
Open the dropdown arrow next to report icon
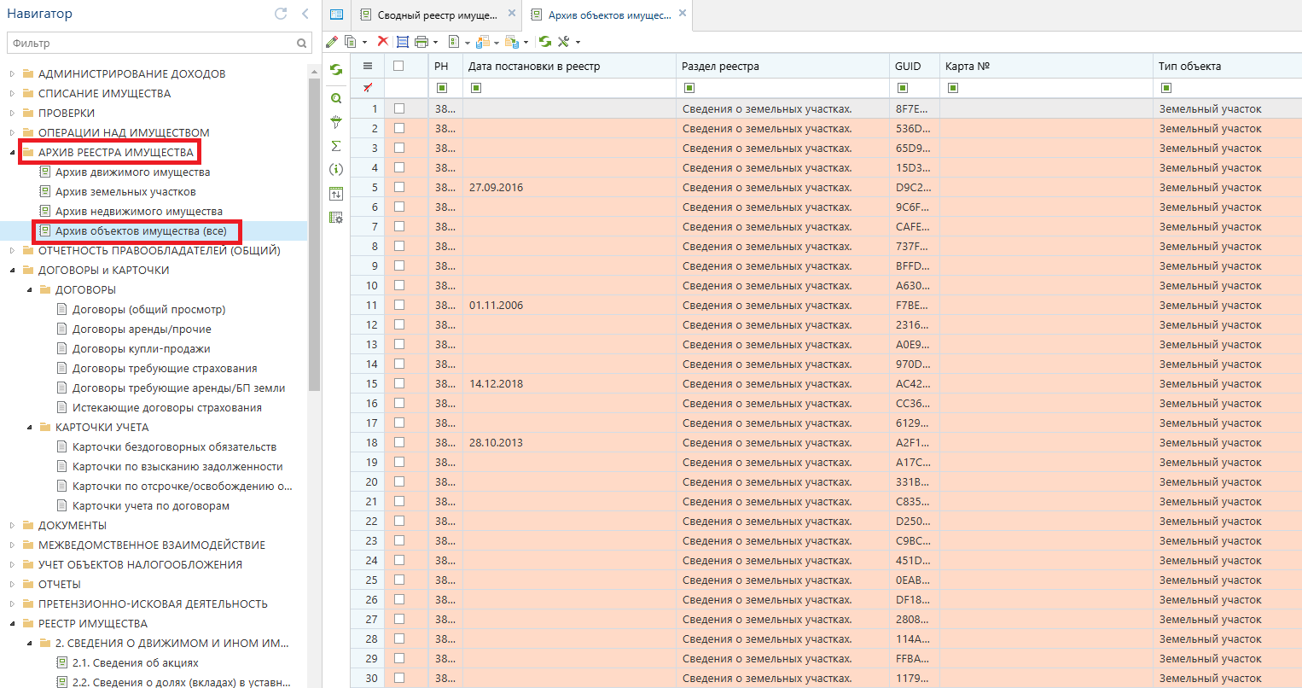468,42
